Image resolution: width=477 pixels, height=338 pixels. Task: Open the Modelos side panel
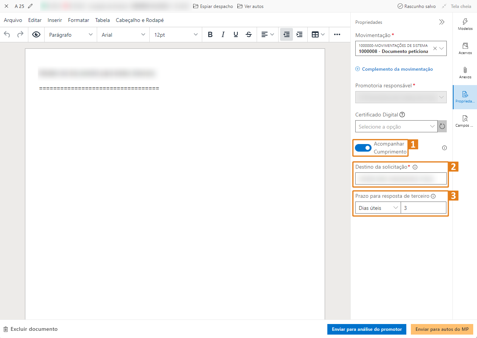(465, 24)
